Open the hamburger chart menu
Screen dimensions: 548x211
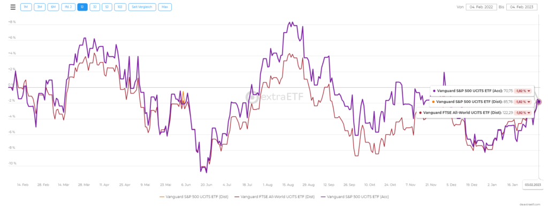[13, 7]
